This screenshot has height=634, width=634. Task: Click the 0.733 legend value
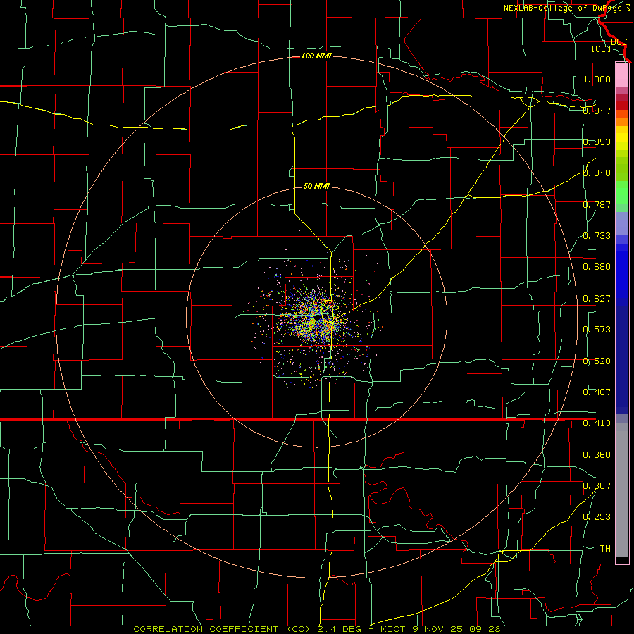(597, 236)
